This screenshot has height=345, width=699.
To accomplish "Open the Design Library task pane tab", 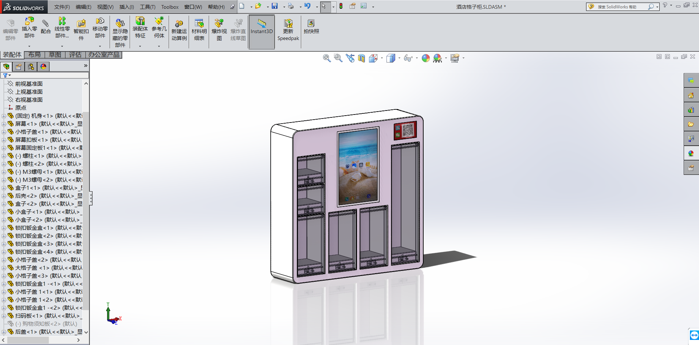I will [x=691, y=110].
